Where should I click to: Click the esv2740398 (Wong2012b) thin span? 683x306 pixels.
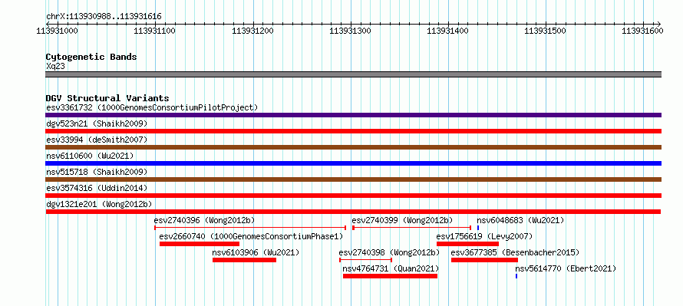click(x=366, y=260)
